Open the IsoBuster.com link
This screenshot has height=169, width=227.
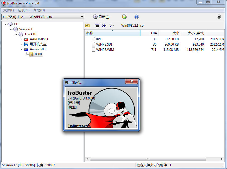tap(79, 126)
